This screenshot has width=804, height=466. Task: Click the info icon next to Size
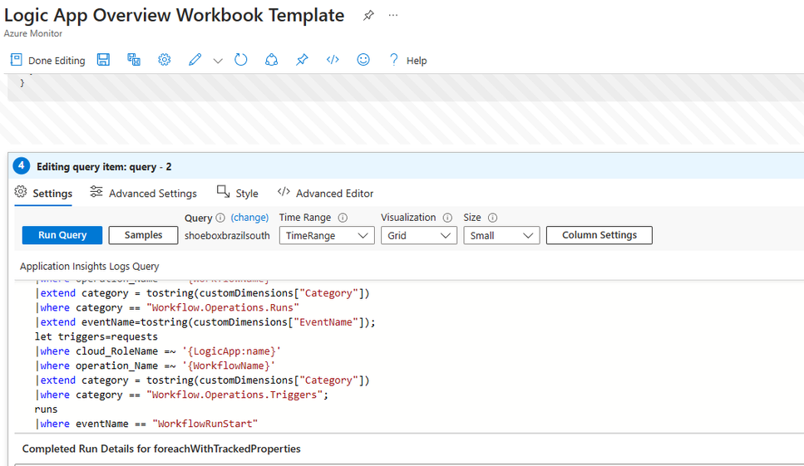(x=492, y=218)
